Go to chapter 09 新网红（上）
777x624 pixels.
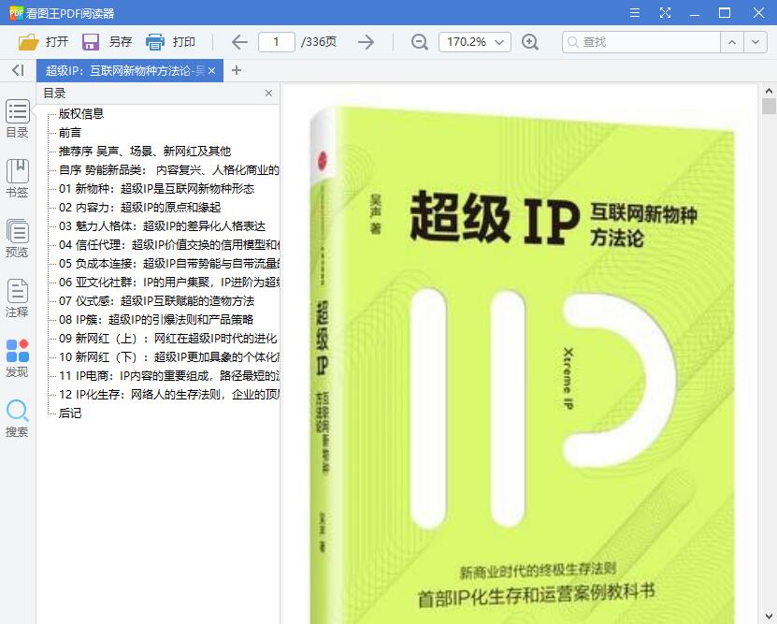pos(168,339)
